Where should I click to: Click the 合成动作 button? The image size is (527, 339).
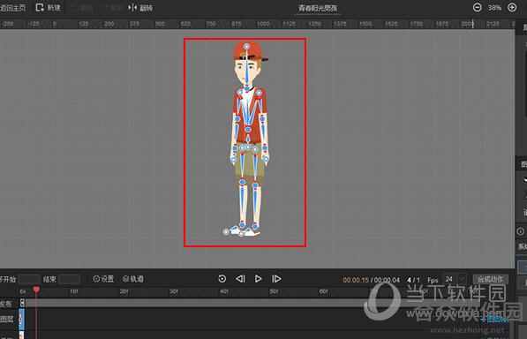[x=490, y=279]
